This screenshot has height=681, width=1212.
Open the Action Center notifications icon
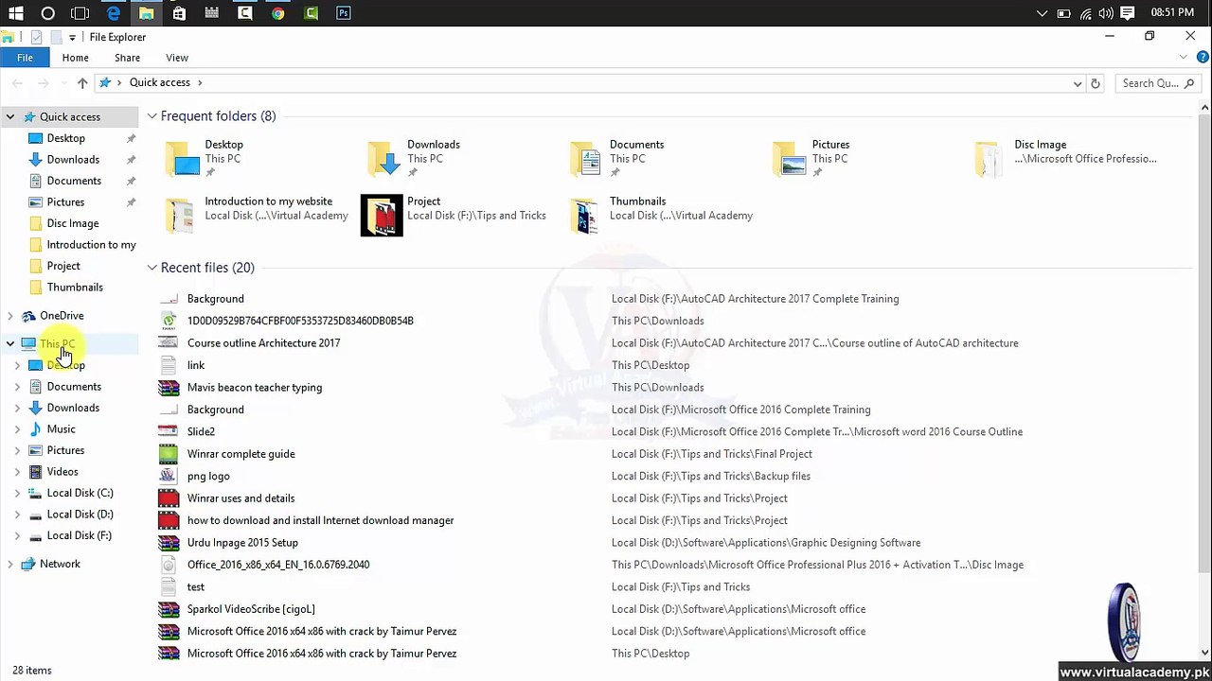(x=1128, y=13)
